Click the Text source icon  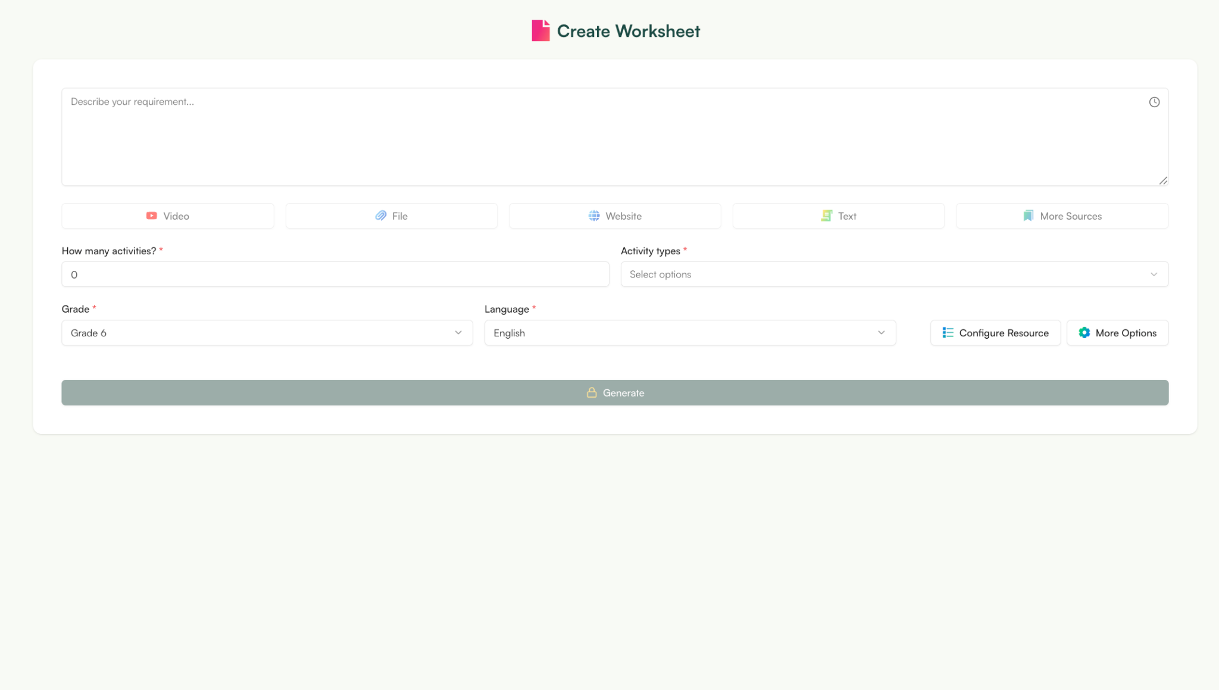(x=826, y=216)
